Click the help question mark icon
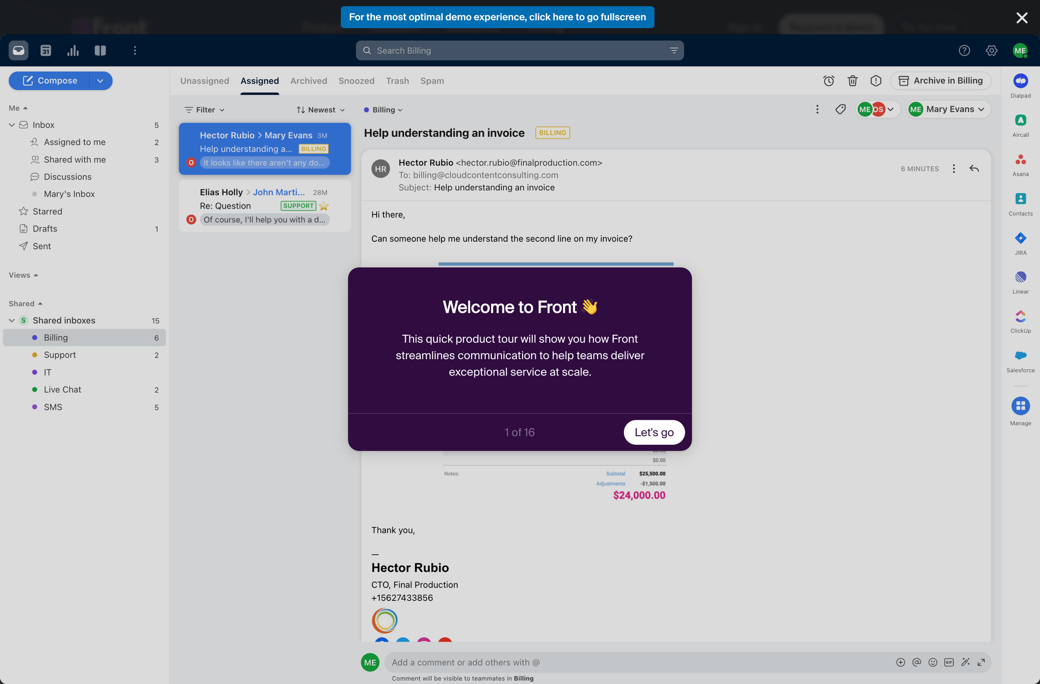This screenshot has height=684, width=1040. [965, 51]
